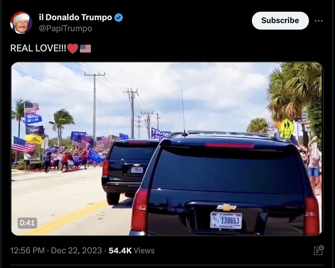Subscribe to il Donaldo Trumpo
The image size is (335, 268).
tap(280, 20)
